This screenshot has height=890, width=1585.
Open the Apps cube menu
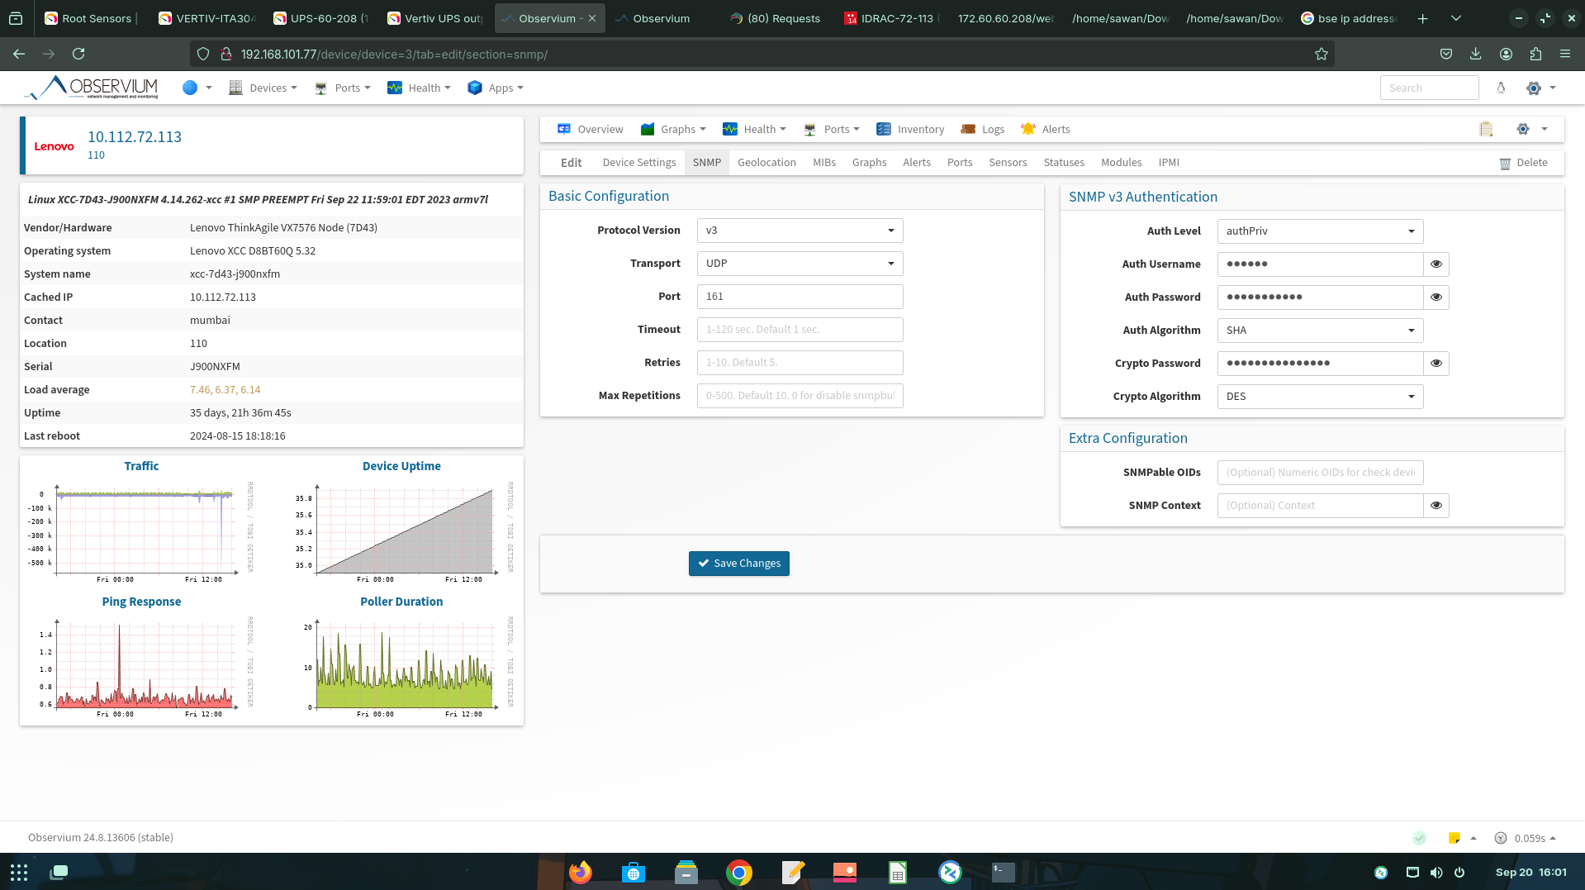tap(495, 88)
